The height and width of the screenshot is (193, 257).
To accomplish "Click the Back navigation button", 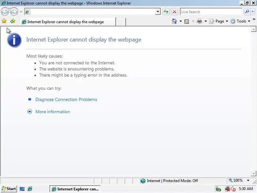I will pyautogui.click(x=5, y=12).
